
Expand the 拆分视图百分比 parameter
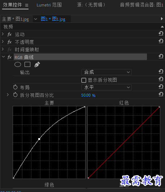[x=8, y=95]
